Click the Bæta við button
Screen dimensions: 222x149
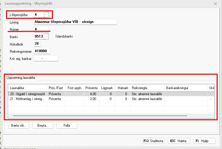click(x=18, y=126)
